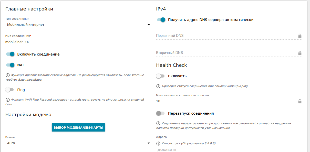
Task: Turn off the NAT switch
Action: click(10, 65)
